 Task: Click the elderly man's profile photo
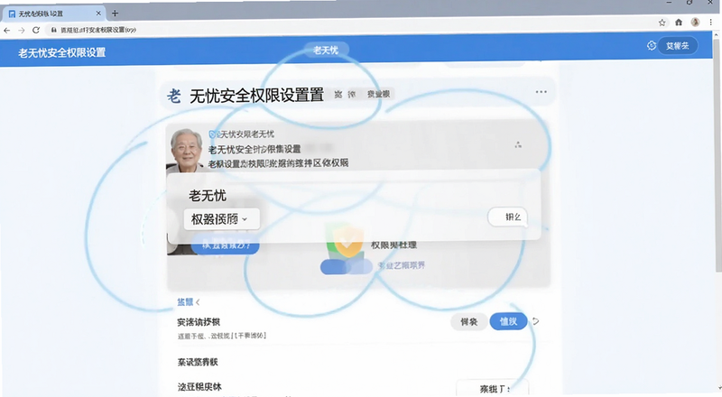click(186, 150)
